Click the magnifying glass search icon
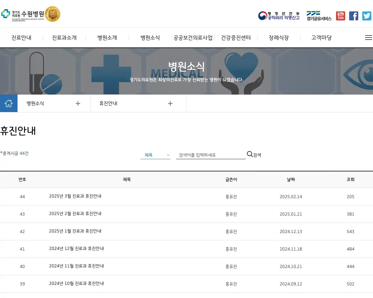This screenshot has width=373, height=298. click(x=249, y=154)
